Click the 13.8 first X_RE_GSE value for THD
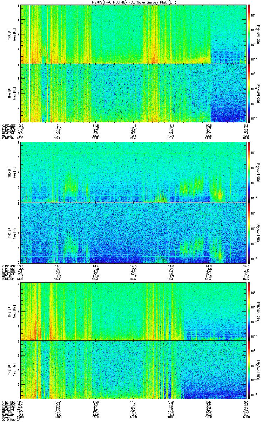 [x=21, y=267]
